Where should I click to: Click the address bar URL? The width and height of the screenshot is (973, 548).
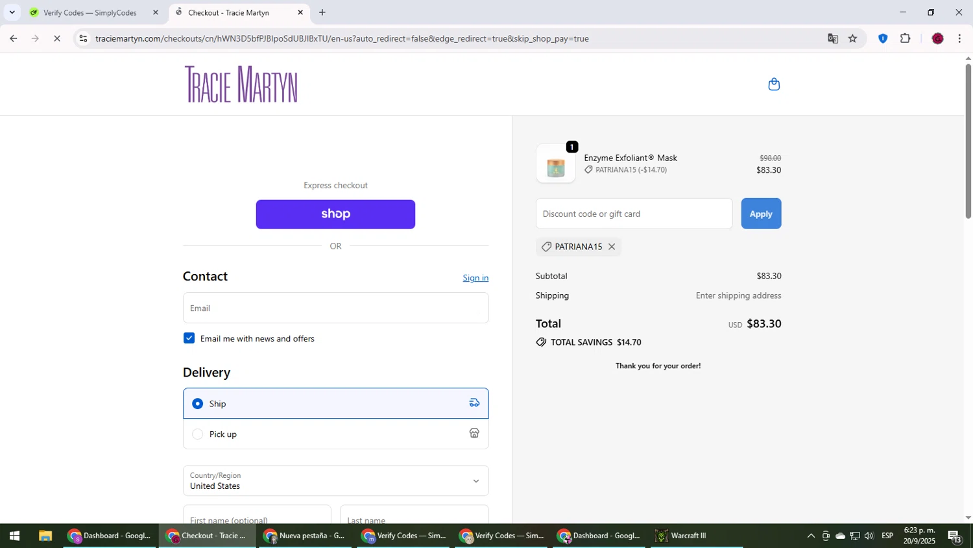pos(342,38)
